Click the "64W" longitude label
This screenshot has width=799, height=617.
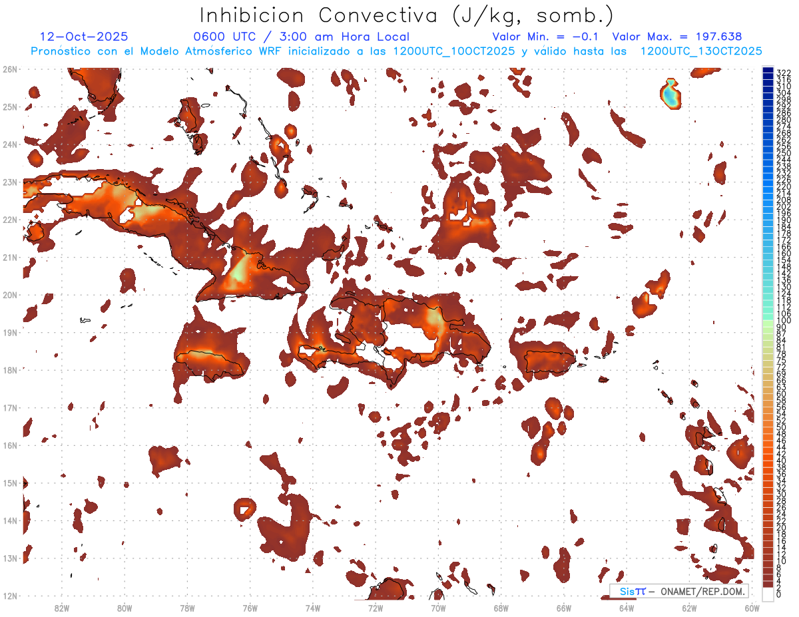[x=627, y=608]
